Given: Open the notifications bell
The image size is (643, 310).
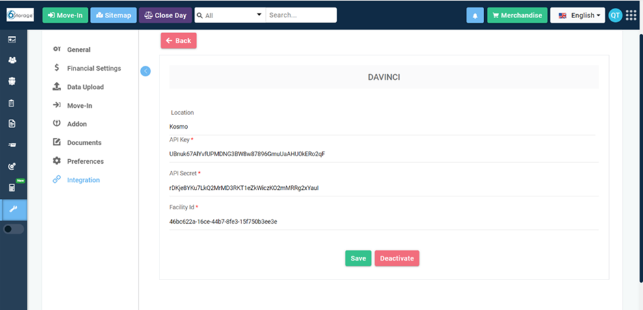Looking at the screenshot, I should pos(475,16).
